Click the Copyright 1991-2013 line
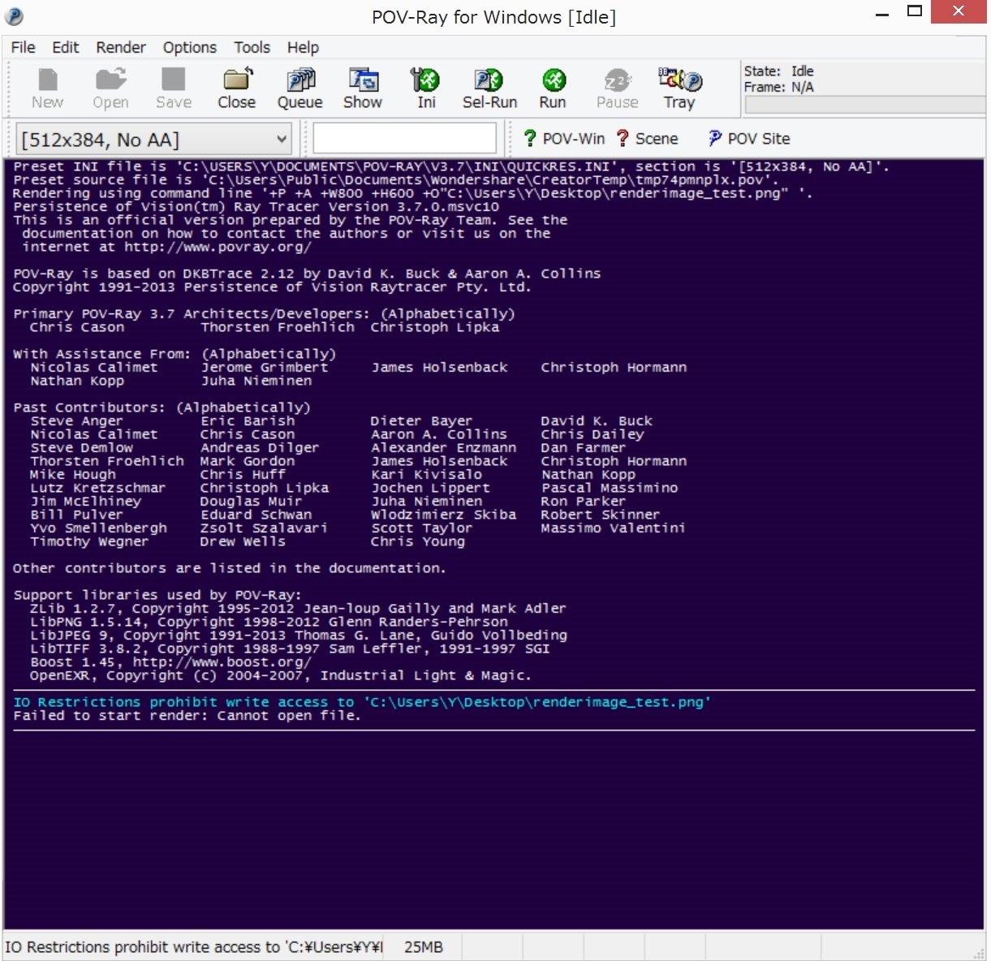The width and height of the screenshot is (991, 961). tap(272, 287)
